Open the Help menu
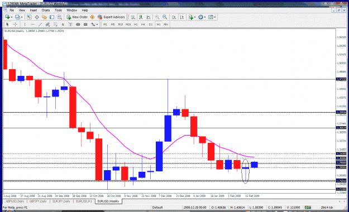349x212 pixels. (85, 10)
